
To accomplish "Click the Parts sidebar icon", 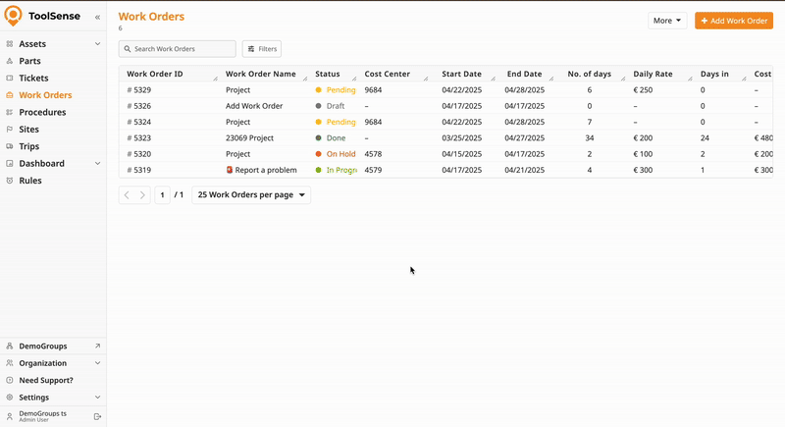I will tap(10, 61).
